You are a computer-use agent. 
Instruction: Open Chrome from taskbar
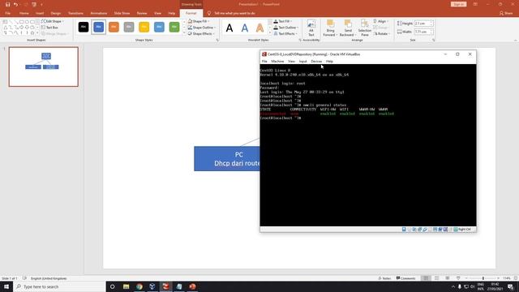click(x=139, y=286)
